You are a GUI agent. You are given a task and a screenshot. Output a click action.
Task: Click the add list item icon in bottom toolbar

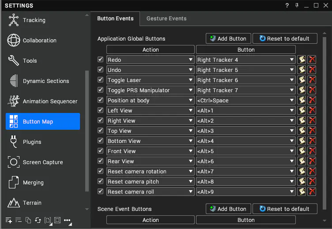click(9, 220)
